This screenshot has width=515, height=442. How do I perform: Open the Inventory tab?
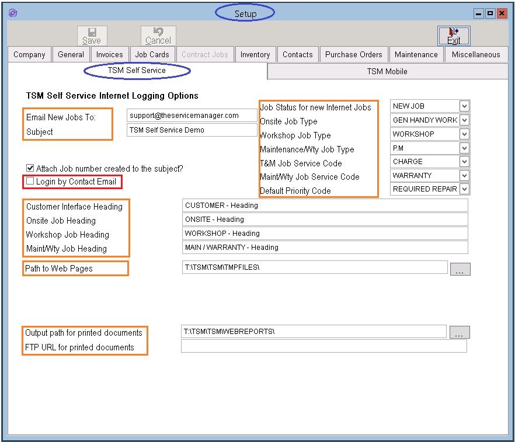[x=255, y=54]
